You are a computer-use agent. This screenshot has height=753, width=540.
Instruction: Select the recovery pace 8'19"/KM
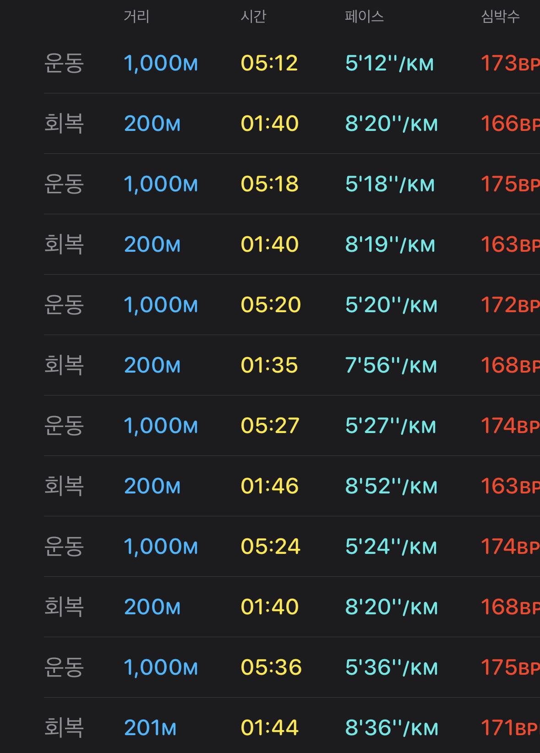(390, 244)
